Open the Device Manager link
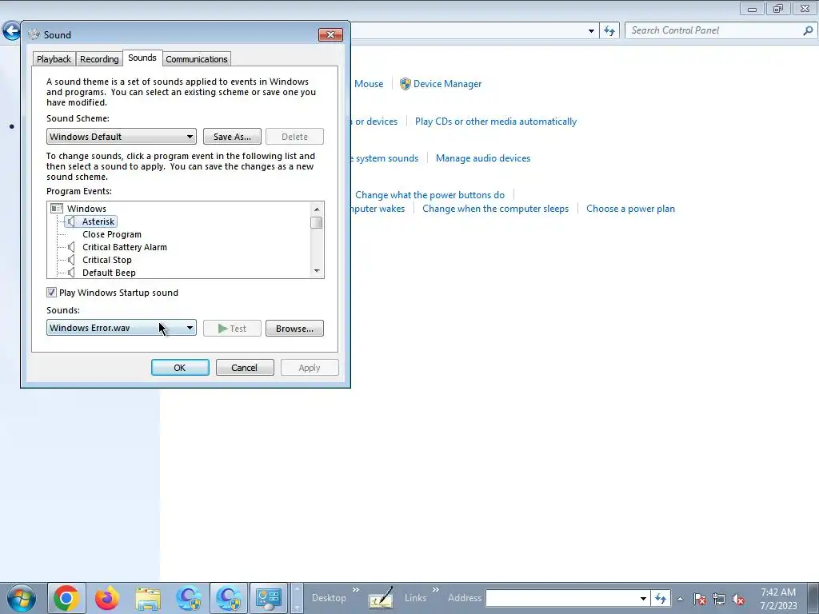This screenshot has width=819, height=614. (x=448, y=84)
